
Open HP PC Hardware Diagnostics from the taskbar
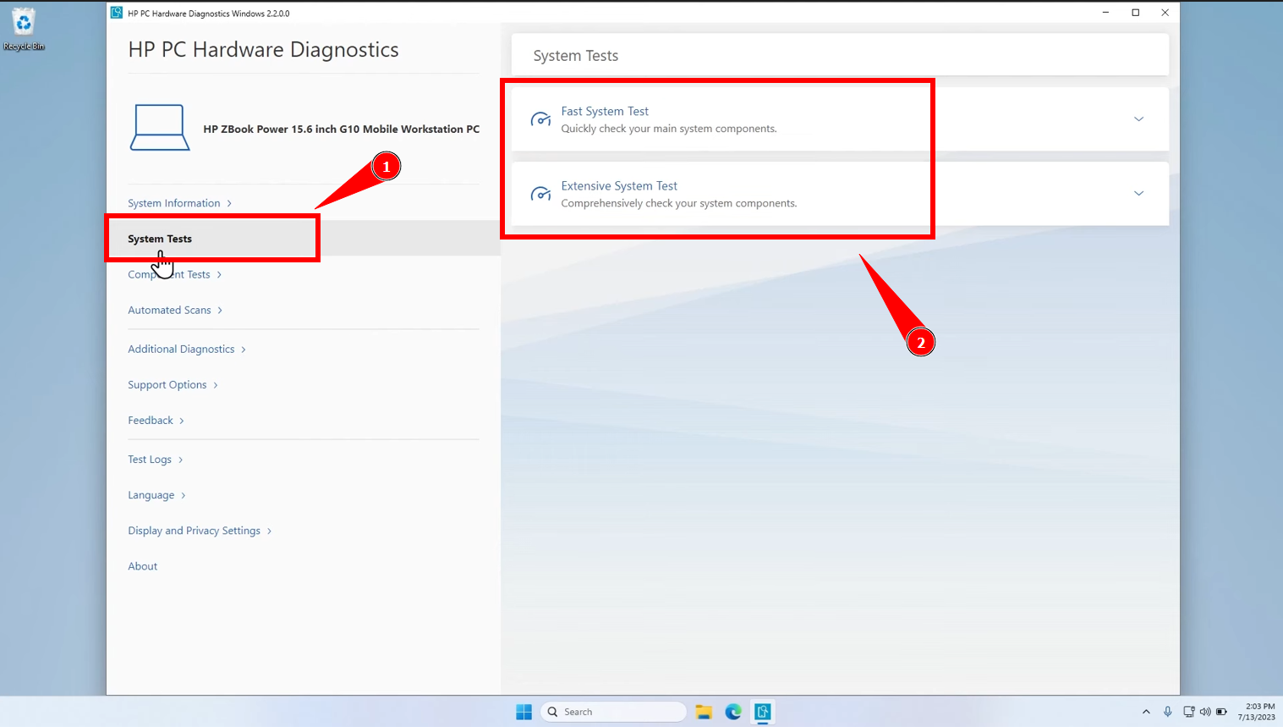click(762, 712)
